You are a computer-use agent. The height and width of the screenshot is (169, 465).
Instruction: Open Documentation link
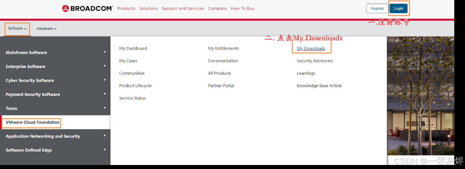tap(223, 61)
